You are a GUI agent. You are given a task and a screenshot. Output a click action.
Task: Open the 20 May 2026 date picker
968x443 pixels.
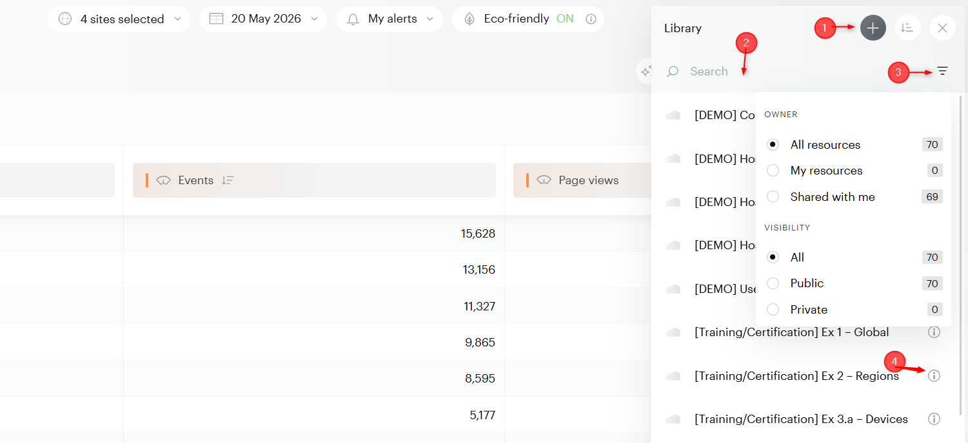pos(263,19)
